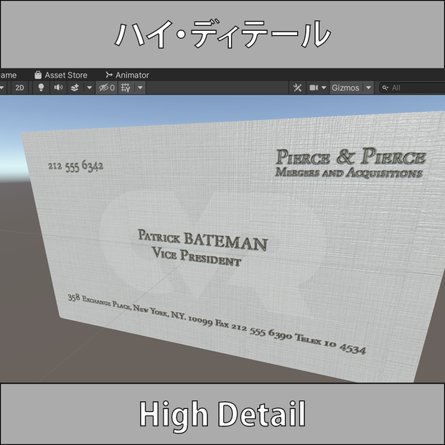
Task: Switch to the Animator tab
Action: click(x=127, y=75)
